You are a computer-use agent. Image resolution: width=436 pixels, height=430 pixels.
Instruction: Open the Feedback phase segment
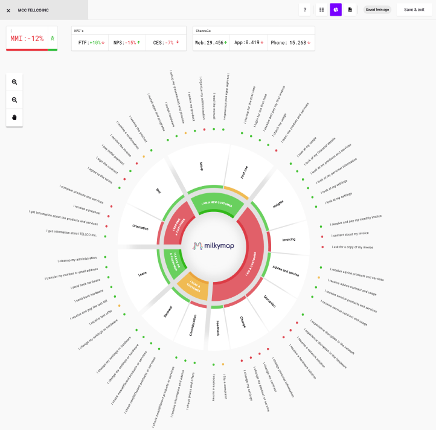(x=218, y=328)
